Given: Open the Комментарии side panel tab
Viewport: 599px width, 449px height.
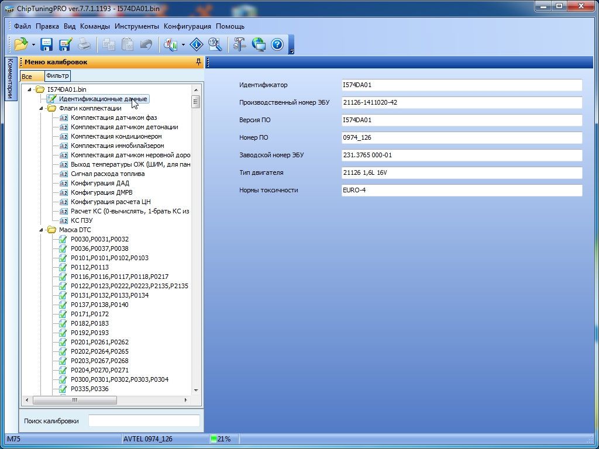Looking at the screenshot, I should (x=10, y=79).
